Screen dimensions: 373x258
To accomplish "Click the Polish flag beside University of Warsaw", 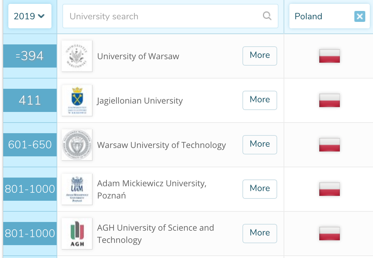I will pos(330,56).
